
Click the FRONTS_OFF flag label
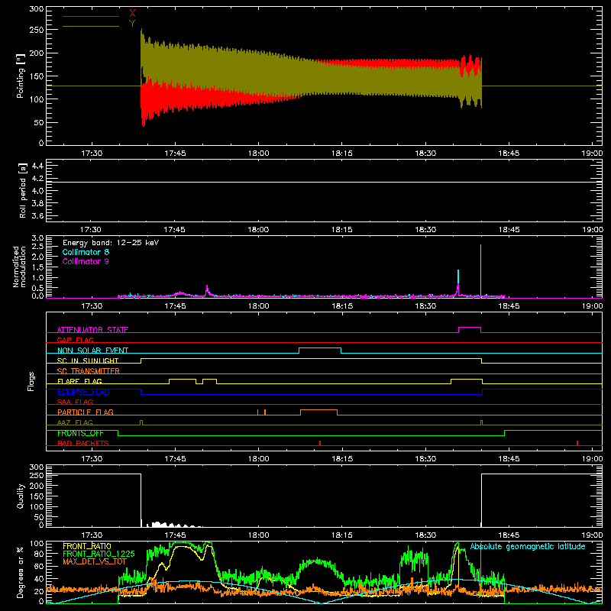tap(80, 433)
